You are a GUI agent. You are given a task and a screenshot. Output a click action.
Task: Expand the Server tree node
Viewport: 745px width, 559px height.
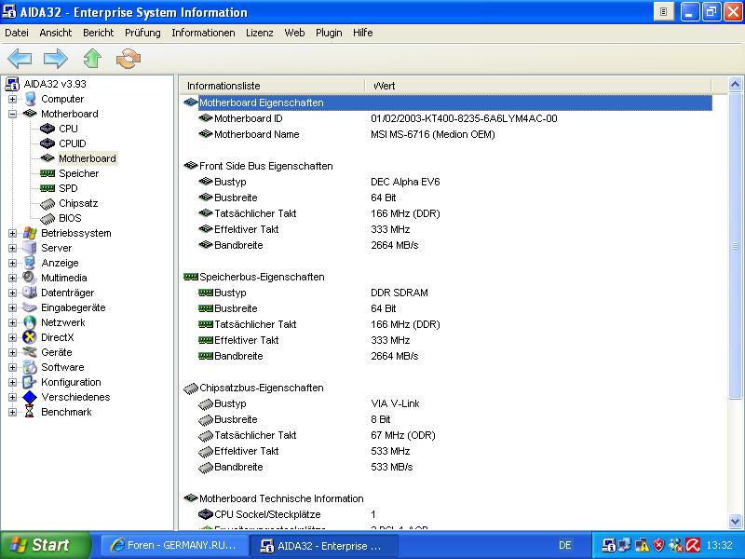click(13, 248)
